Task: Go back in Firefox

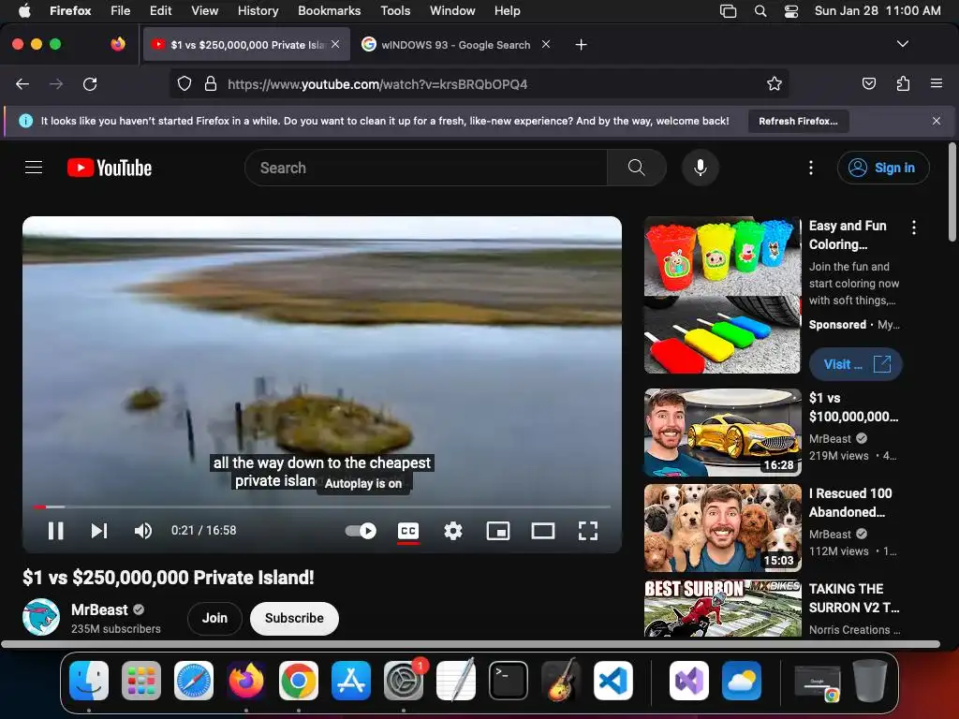Action: [x=22, y=83]
